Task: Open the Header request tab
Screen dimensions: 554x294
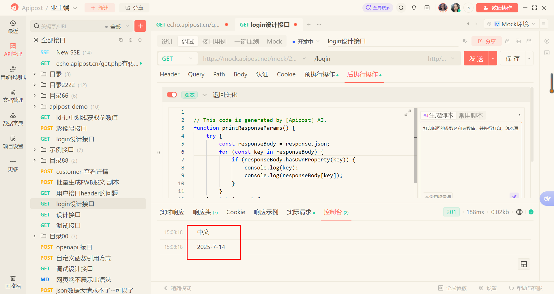Action: click(170, 74)
